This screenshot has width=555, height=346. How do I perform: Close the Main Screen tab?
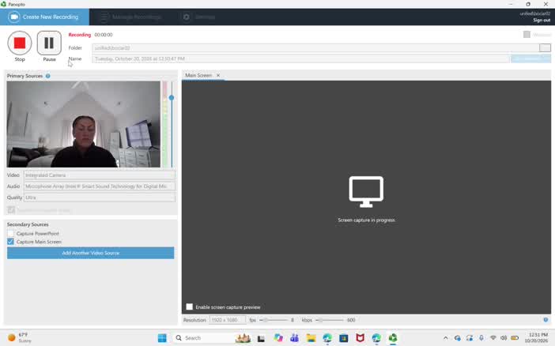[218, 75]
